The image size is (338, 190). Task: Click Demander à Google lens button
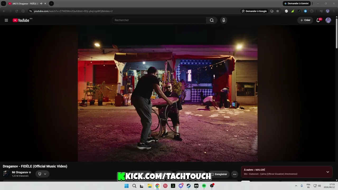(x=255, y=11)
